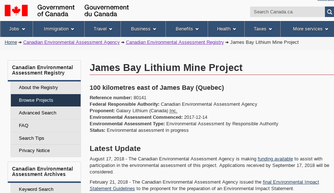Screen dimensions: 334x193
Task: Click the James Bay Lithium Mine Project title
Action: pyautogui.click(x=166, y=68)
